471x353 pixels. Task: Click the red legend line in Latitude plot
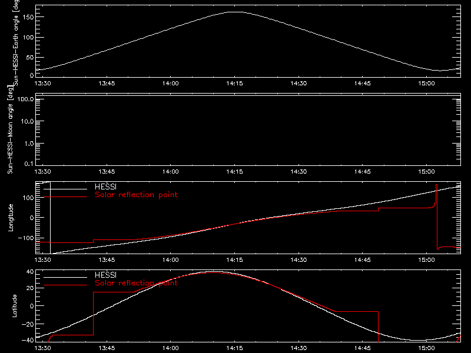pos(65,285)
